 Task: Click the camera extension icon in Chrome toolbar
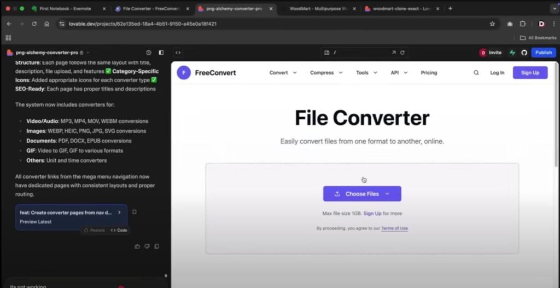click(x=510, y=24)
